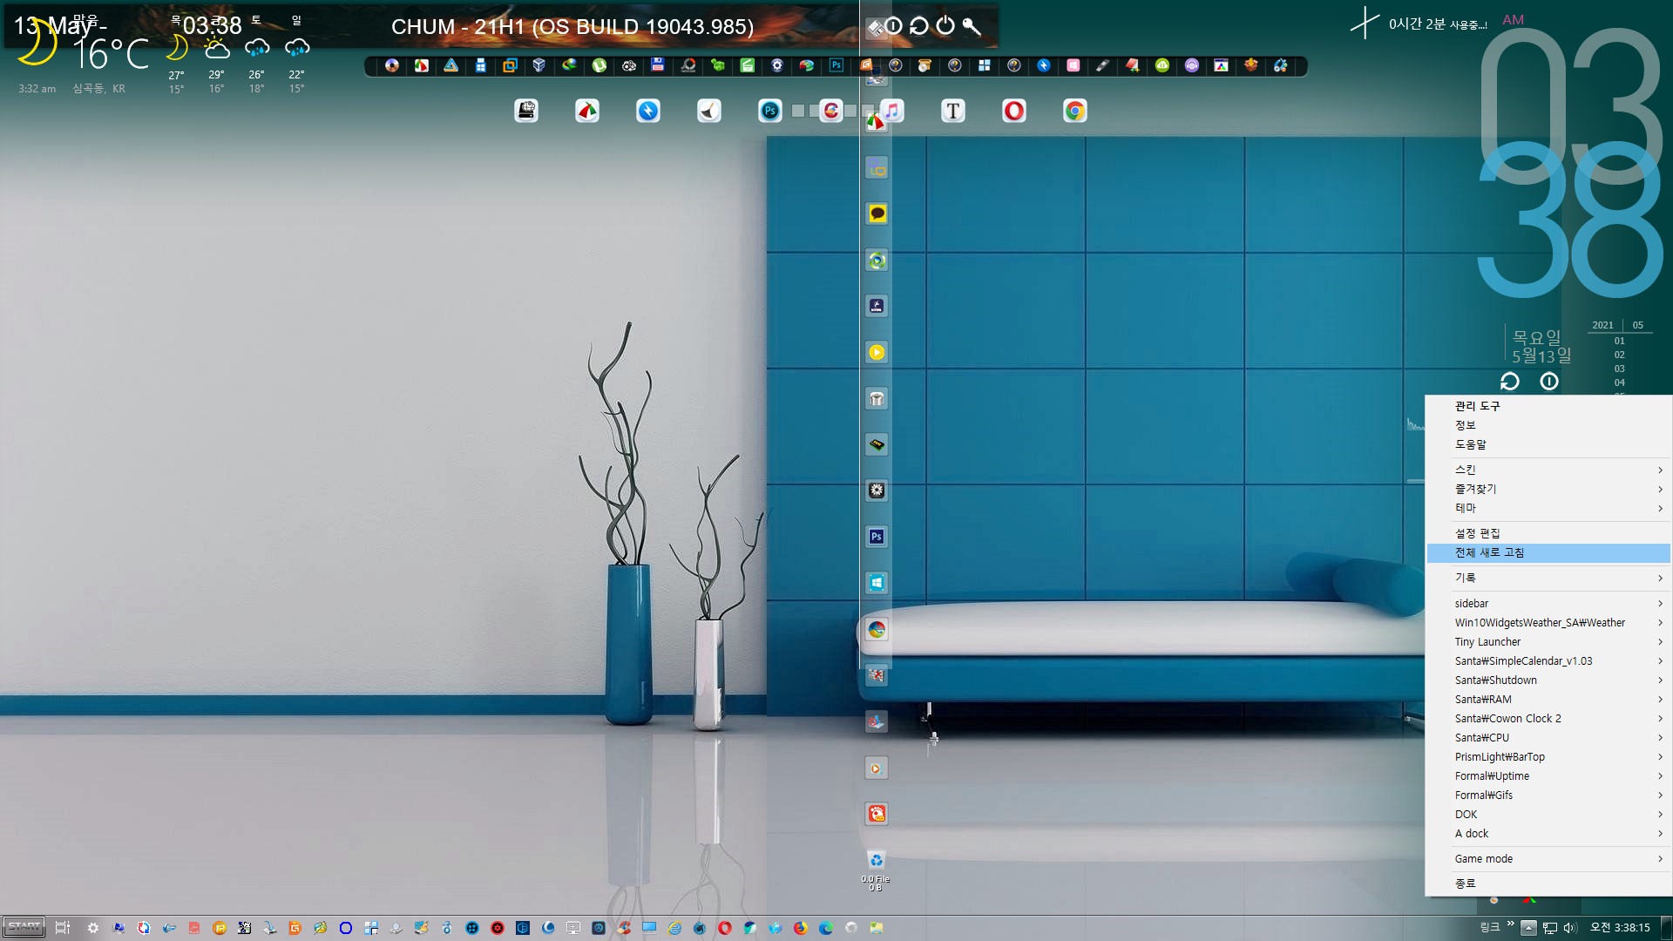
Task: Select 설정 편집 in the context menu
Action: pyautogui.click(x=1548, y=533)
